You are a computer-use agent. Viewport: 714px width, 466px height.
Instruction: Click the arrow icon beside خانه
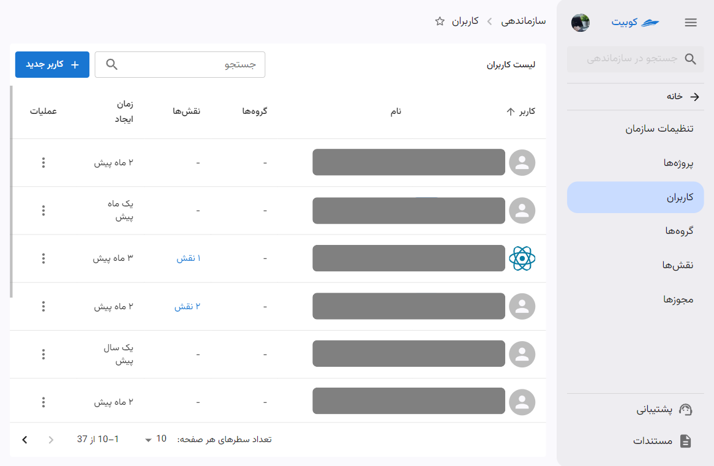tap(694, 97)
